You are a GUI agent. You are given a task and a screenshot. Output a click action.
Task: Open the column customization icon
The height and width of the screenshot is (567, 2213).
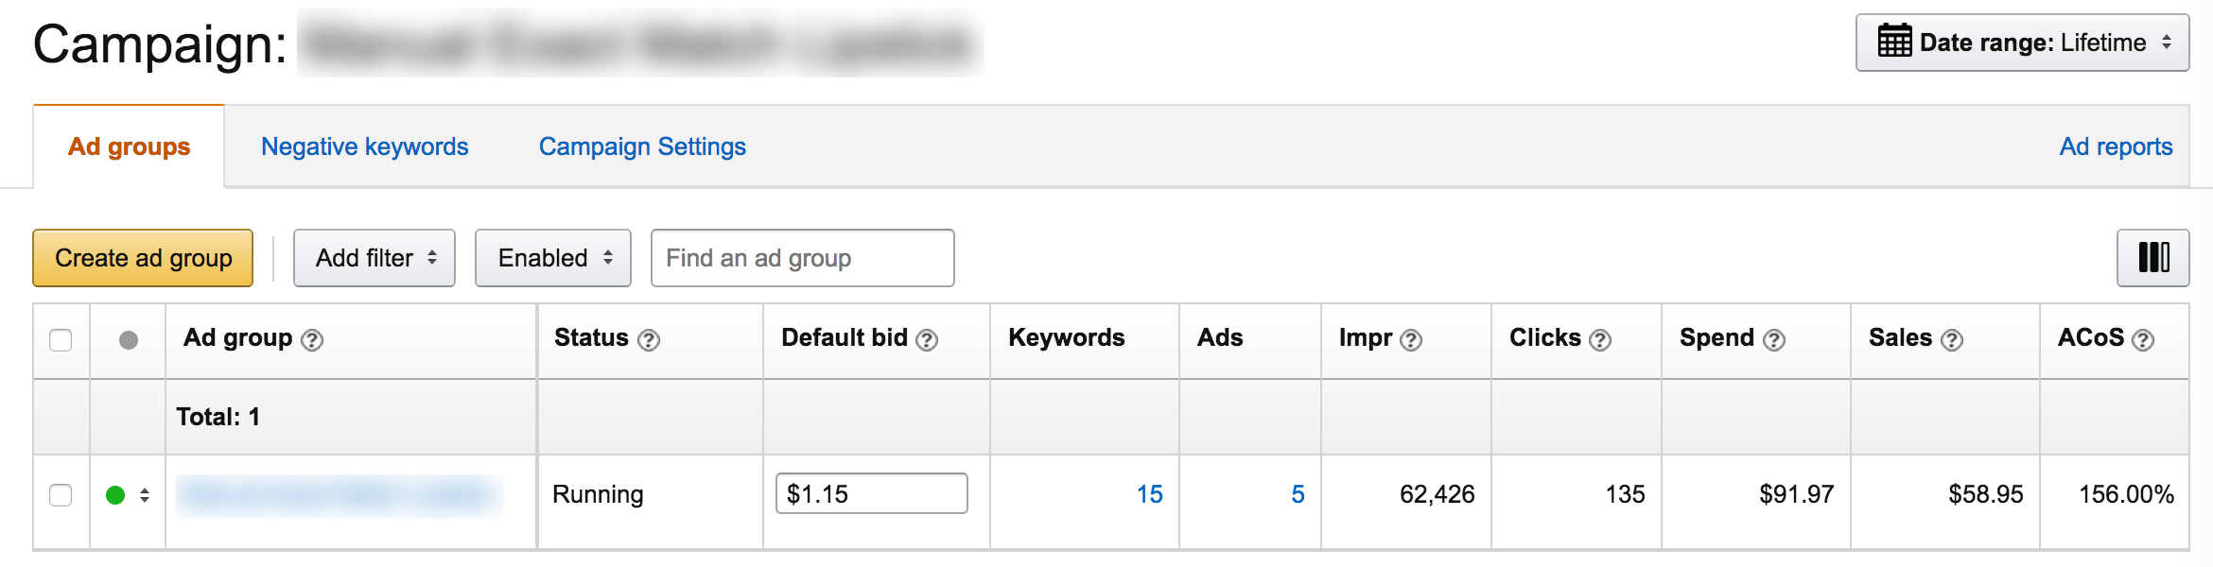(x=2152, y=257)
